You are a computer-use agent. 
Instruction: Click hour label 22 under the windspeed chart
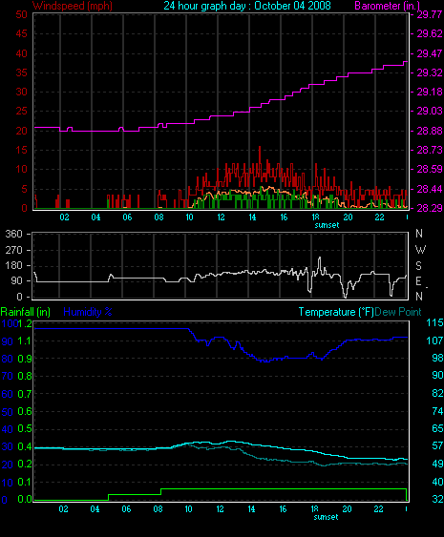pos(379,217)
